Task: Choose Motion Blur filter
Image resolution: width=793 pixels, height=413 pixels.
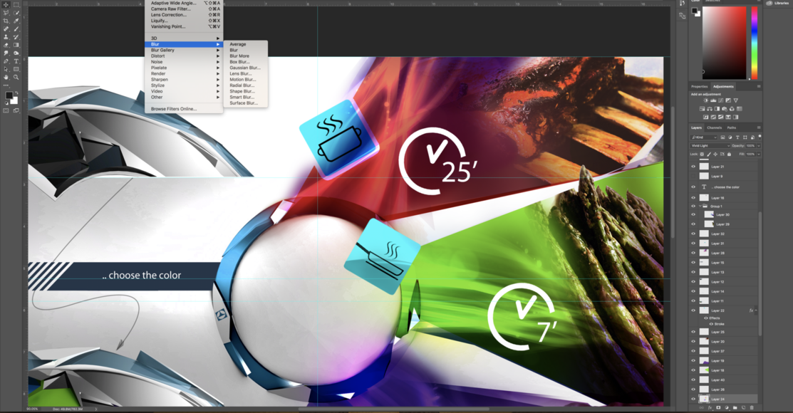Action: [245, 79]
